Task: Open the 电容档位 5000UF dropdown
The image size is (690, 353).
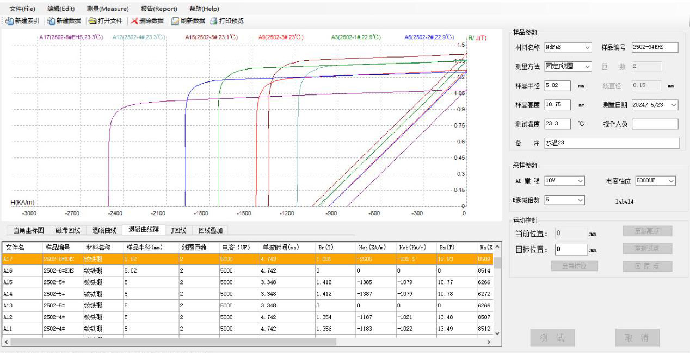Action: 671,181
